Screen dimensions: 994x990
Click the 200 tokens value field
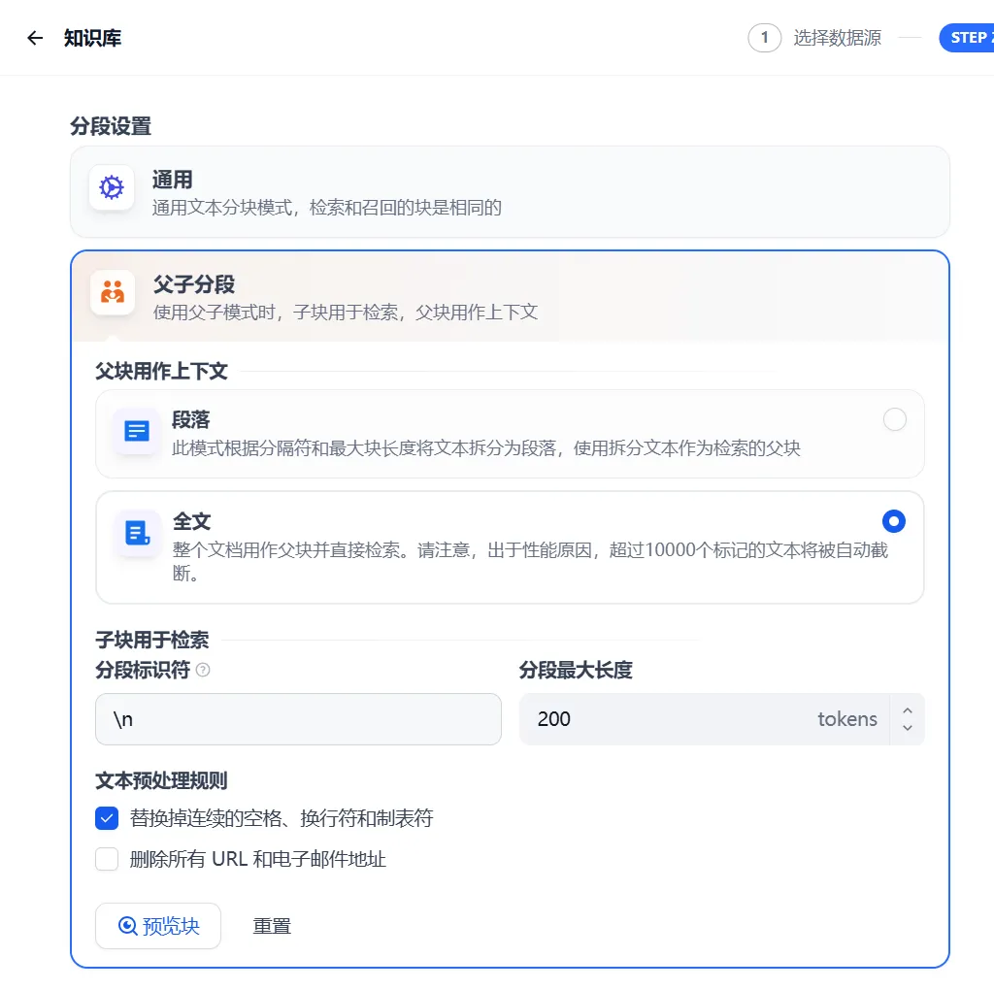(679, 719)
